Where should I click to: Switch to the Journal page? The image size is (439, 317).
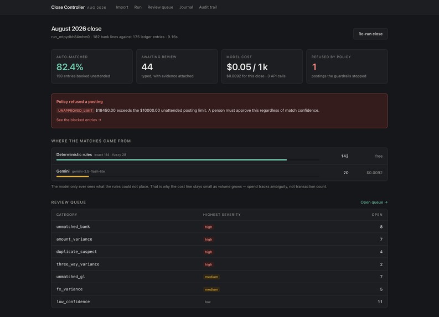pos(186,7)
